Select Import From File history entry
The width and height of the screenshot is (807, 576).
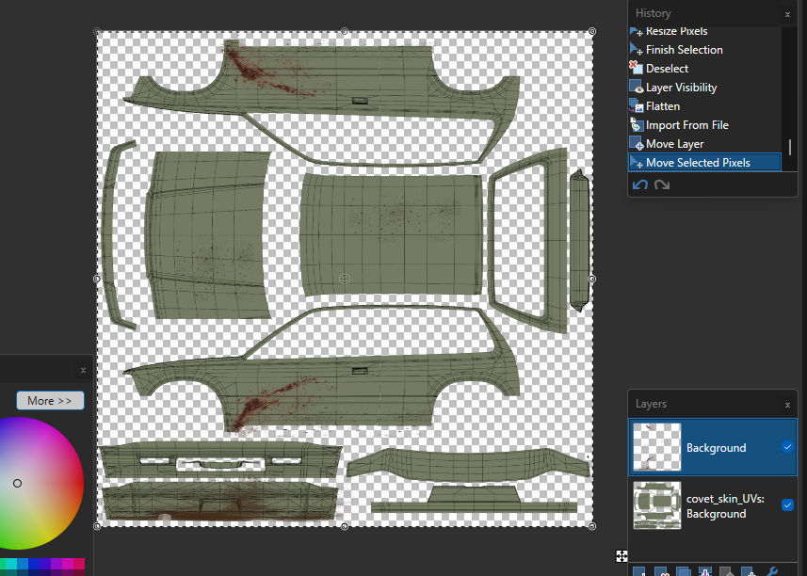704,125
